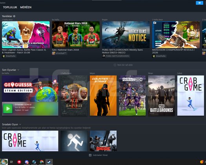The image size is (206, 165).
Task: Click the announcements megaphone icon
Action: pos(199,3)
